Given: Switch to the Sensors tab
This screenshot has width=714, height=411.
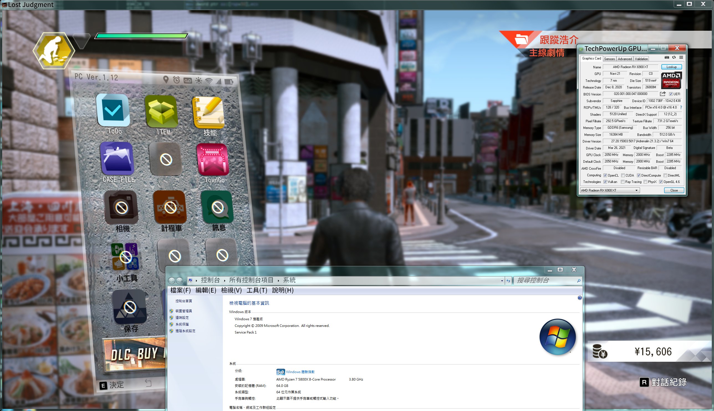Looking at the screenshot, I should point(610,59).
